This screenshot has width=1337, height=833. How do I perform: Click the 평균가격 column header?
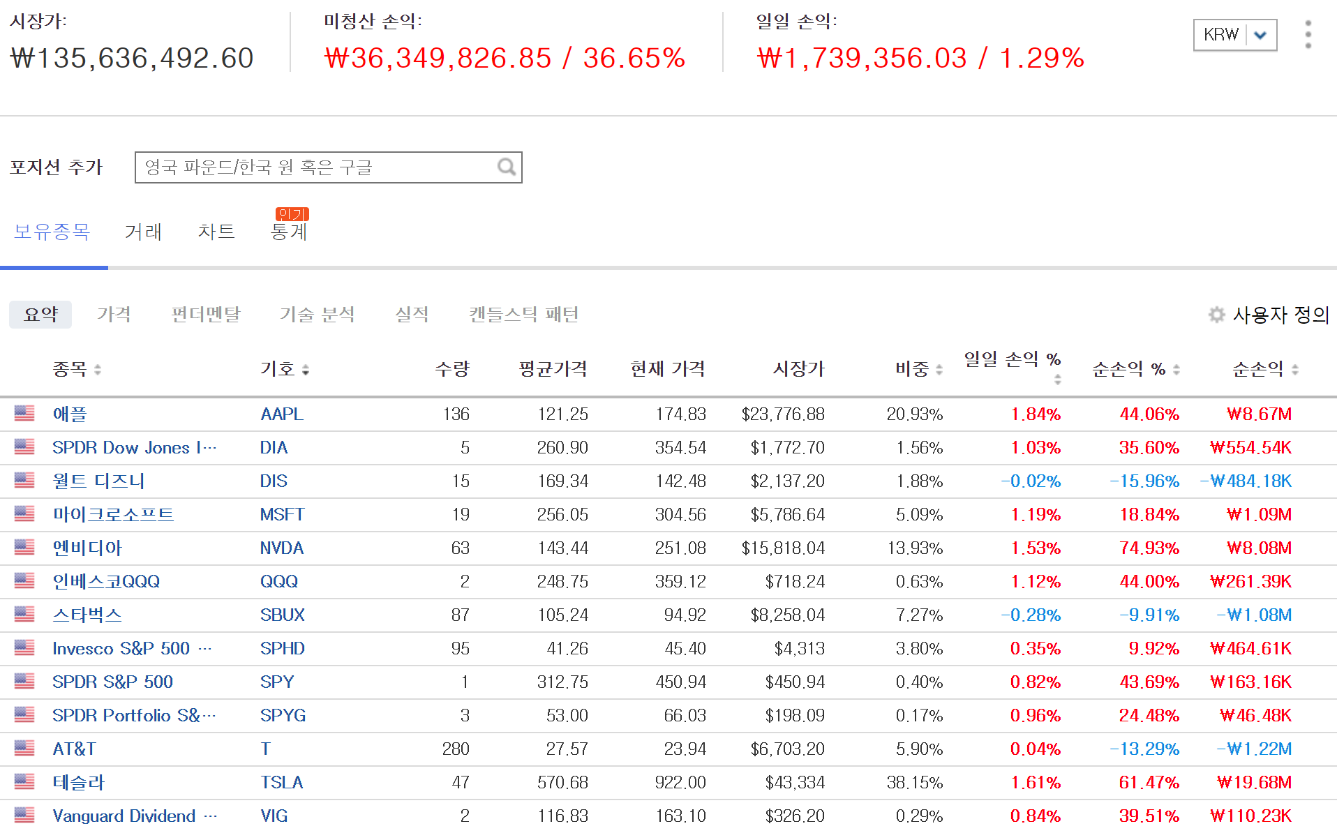pos(553,369)
